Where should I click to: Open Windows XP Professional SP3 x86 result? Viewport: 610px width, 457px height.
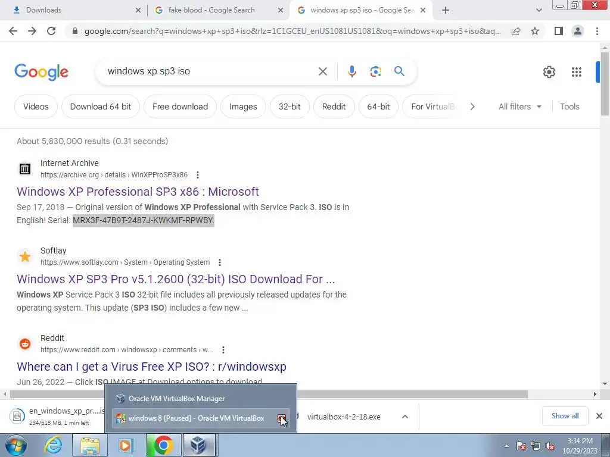[x=138, y=192]
